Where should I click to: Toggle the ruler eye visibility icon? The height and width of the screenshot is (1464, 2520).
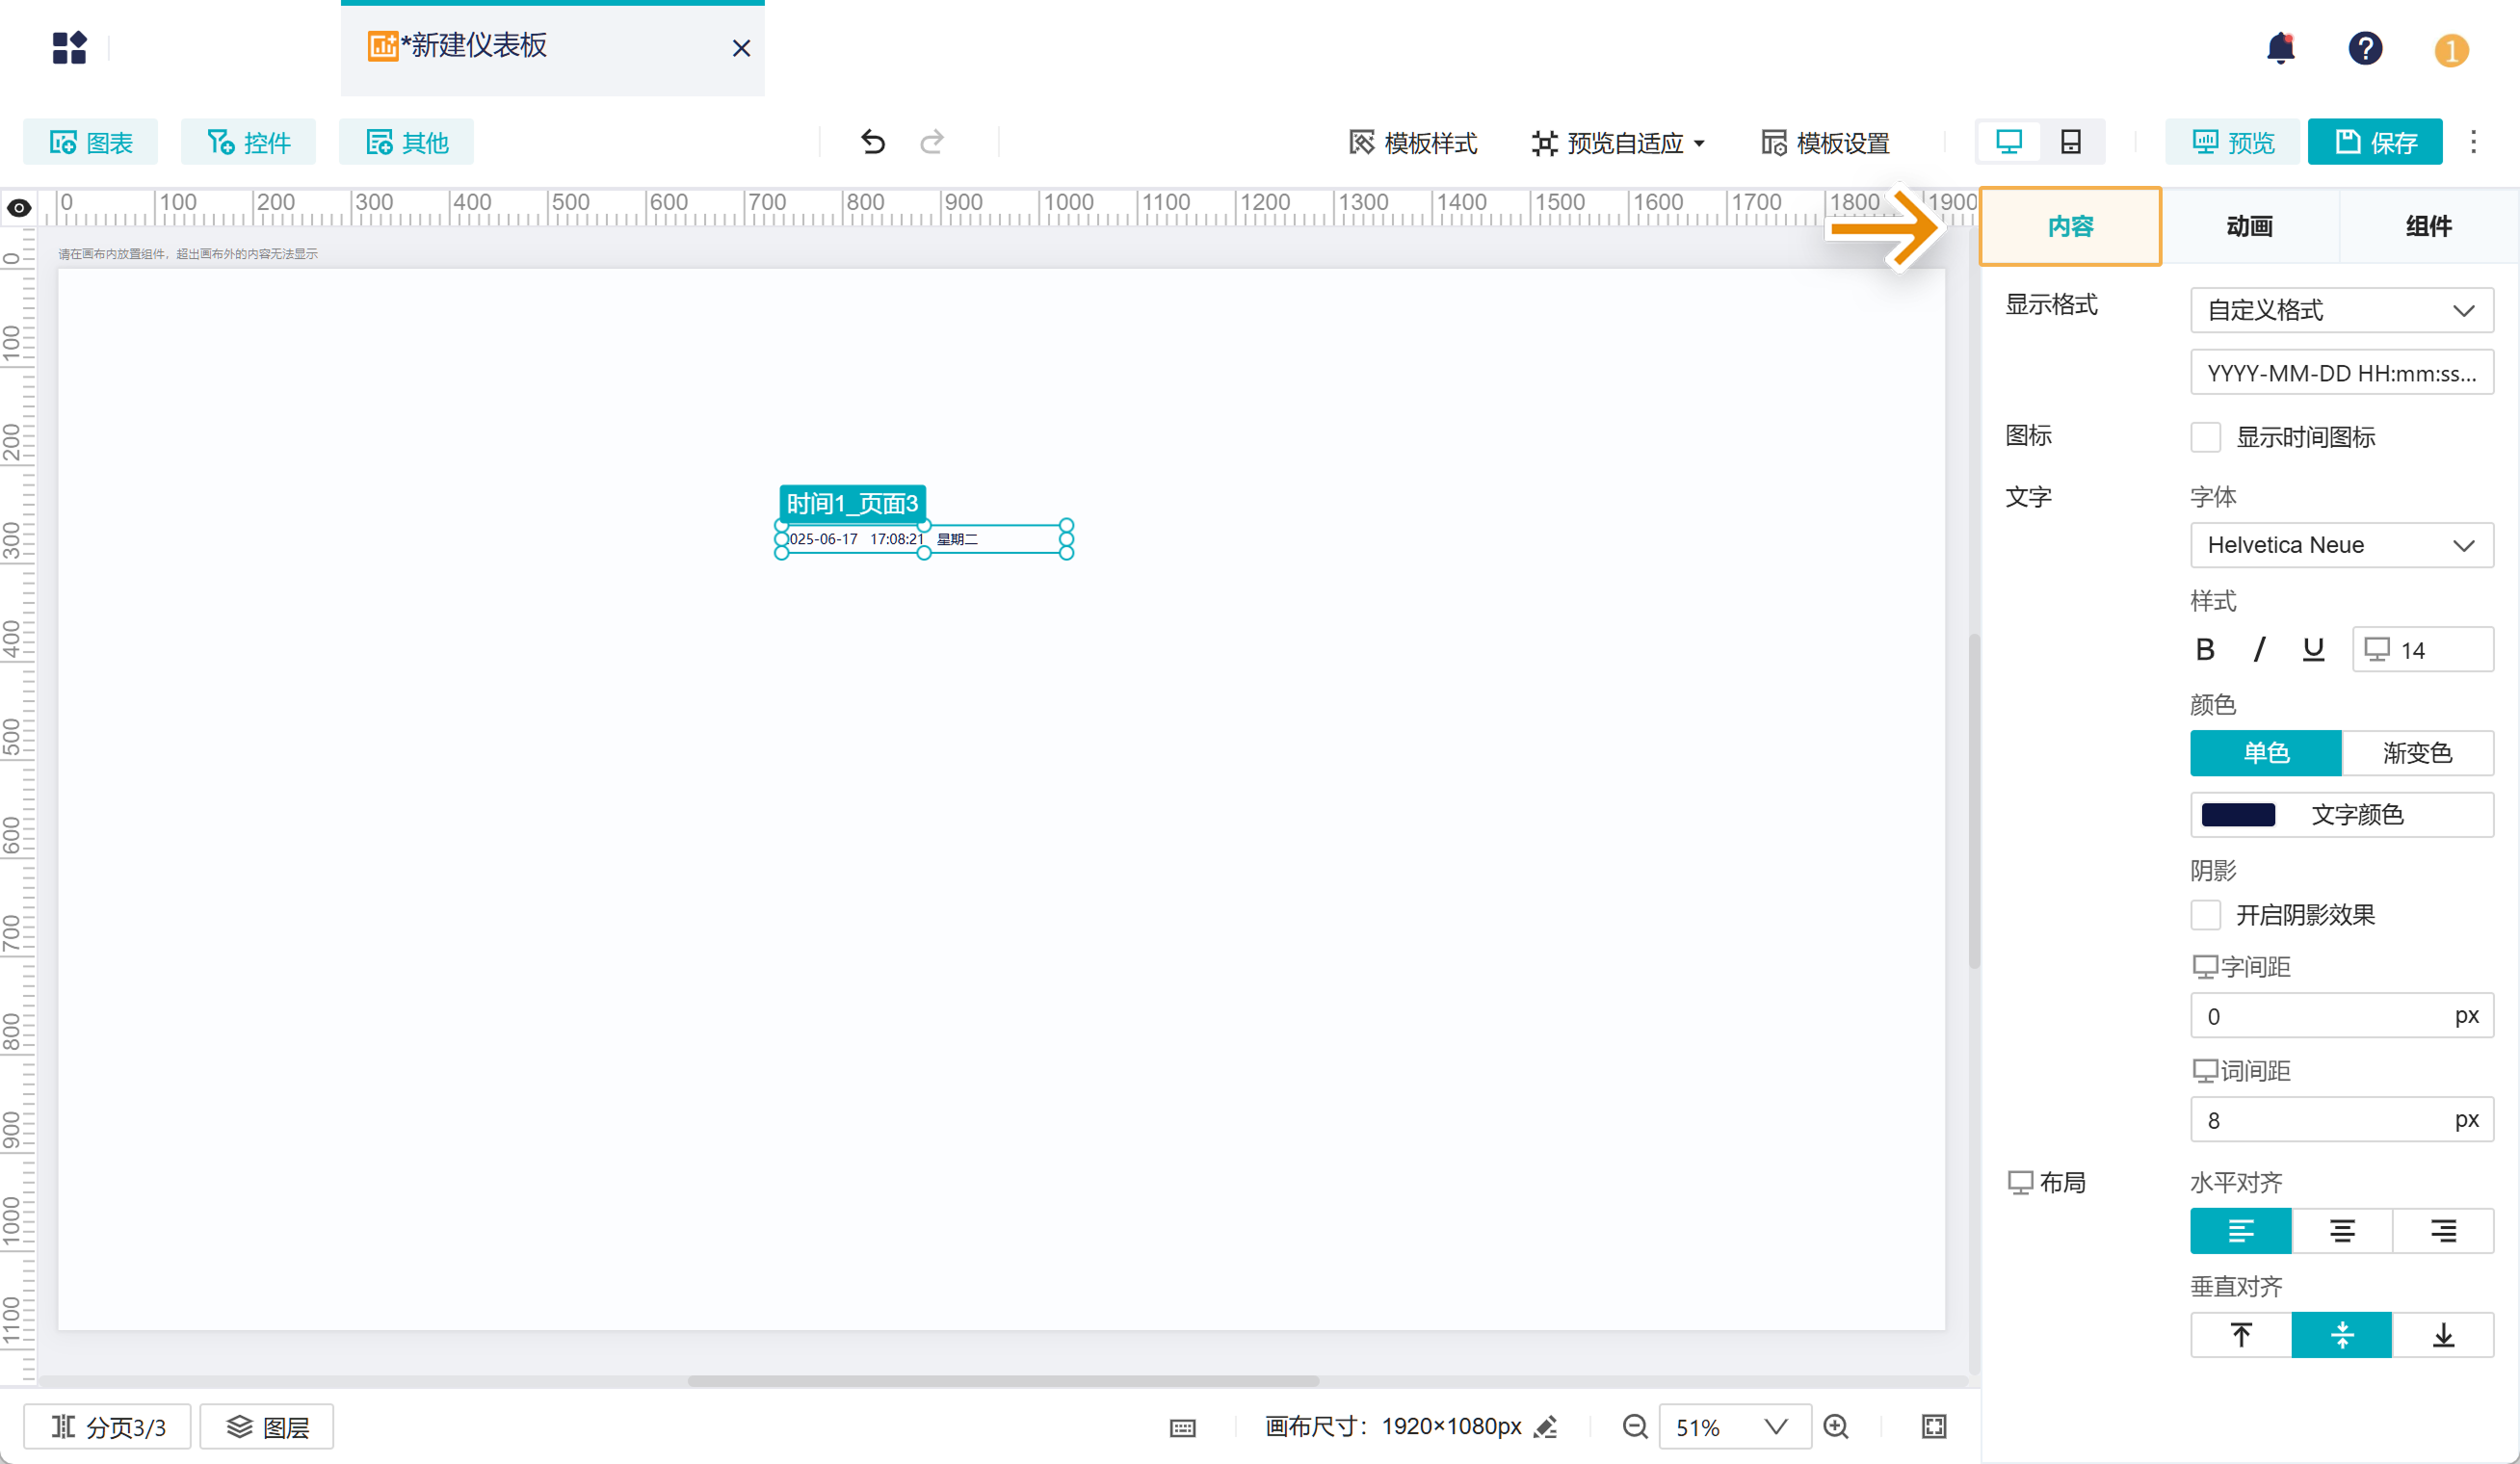click(x=19, y=208)
